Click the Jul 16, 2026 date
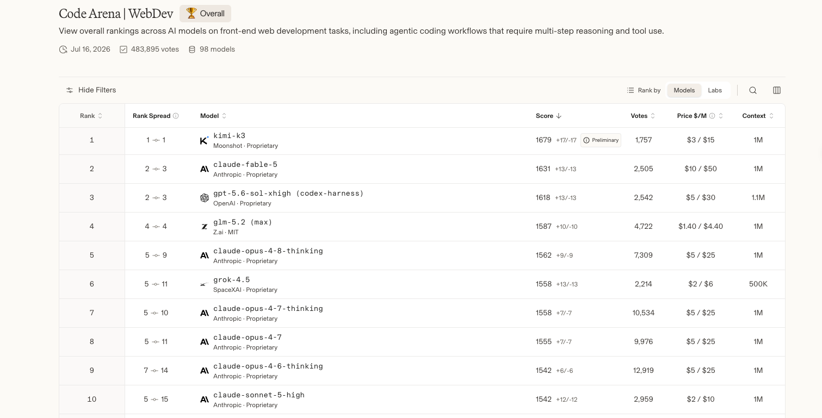Screen dimensions: 822x418 pos(90,49)
